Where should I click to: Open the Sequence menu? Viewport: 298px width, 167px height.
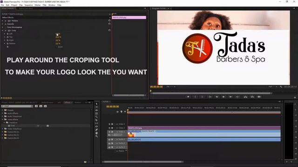[28, 5]
